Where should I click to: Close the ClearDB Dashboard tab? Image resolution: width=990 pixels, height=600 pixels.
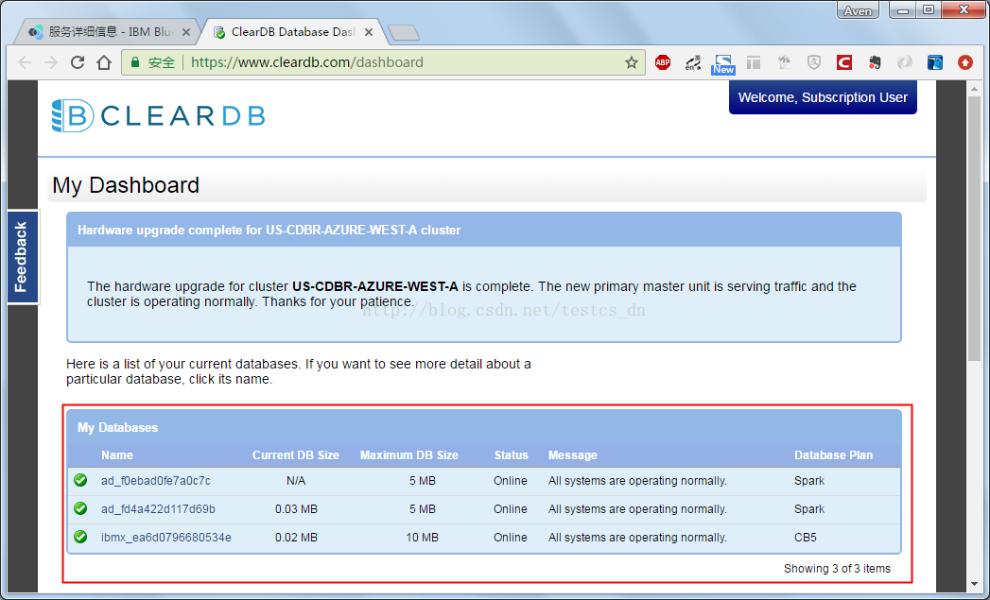click(x=370, y=32)
